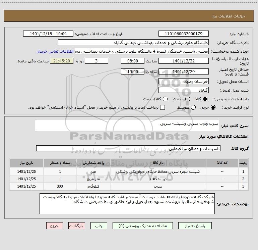Toggle the اسناد خزانه اسلامی payment checkbox
The width and height of the screenshot is (258, 250).
pyautogui.click(x=163, y=107)
